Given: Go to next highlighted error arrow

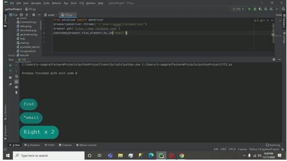Looking at the screenshot, I should pos(272,21).
